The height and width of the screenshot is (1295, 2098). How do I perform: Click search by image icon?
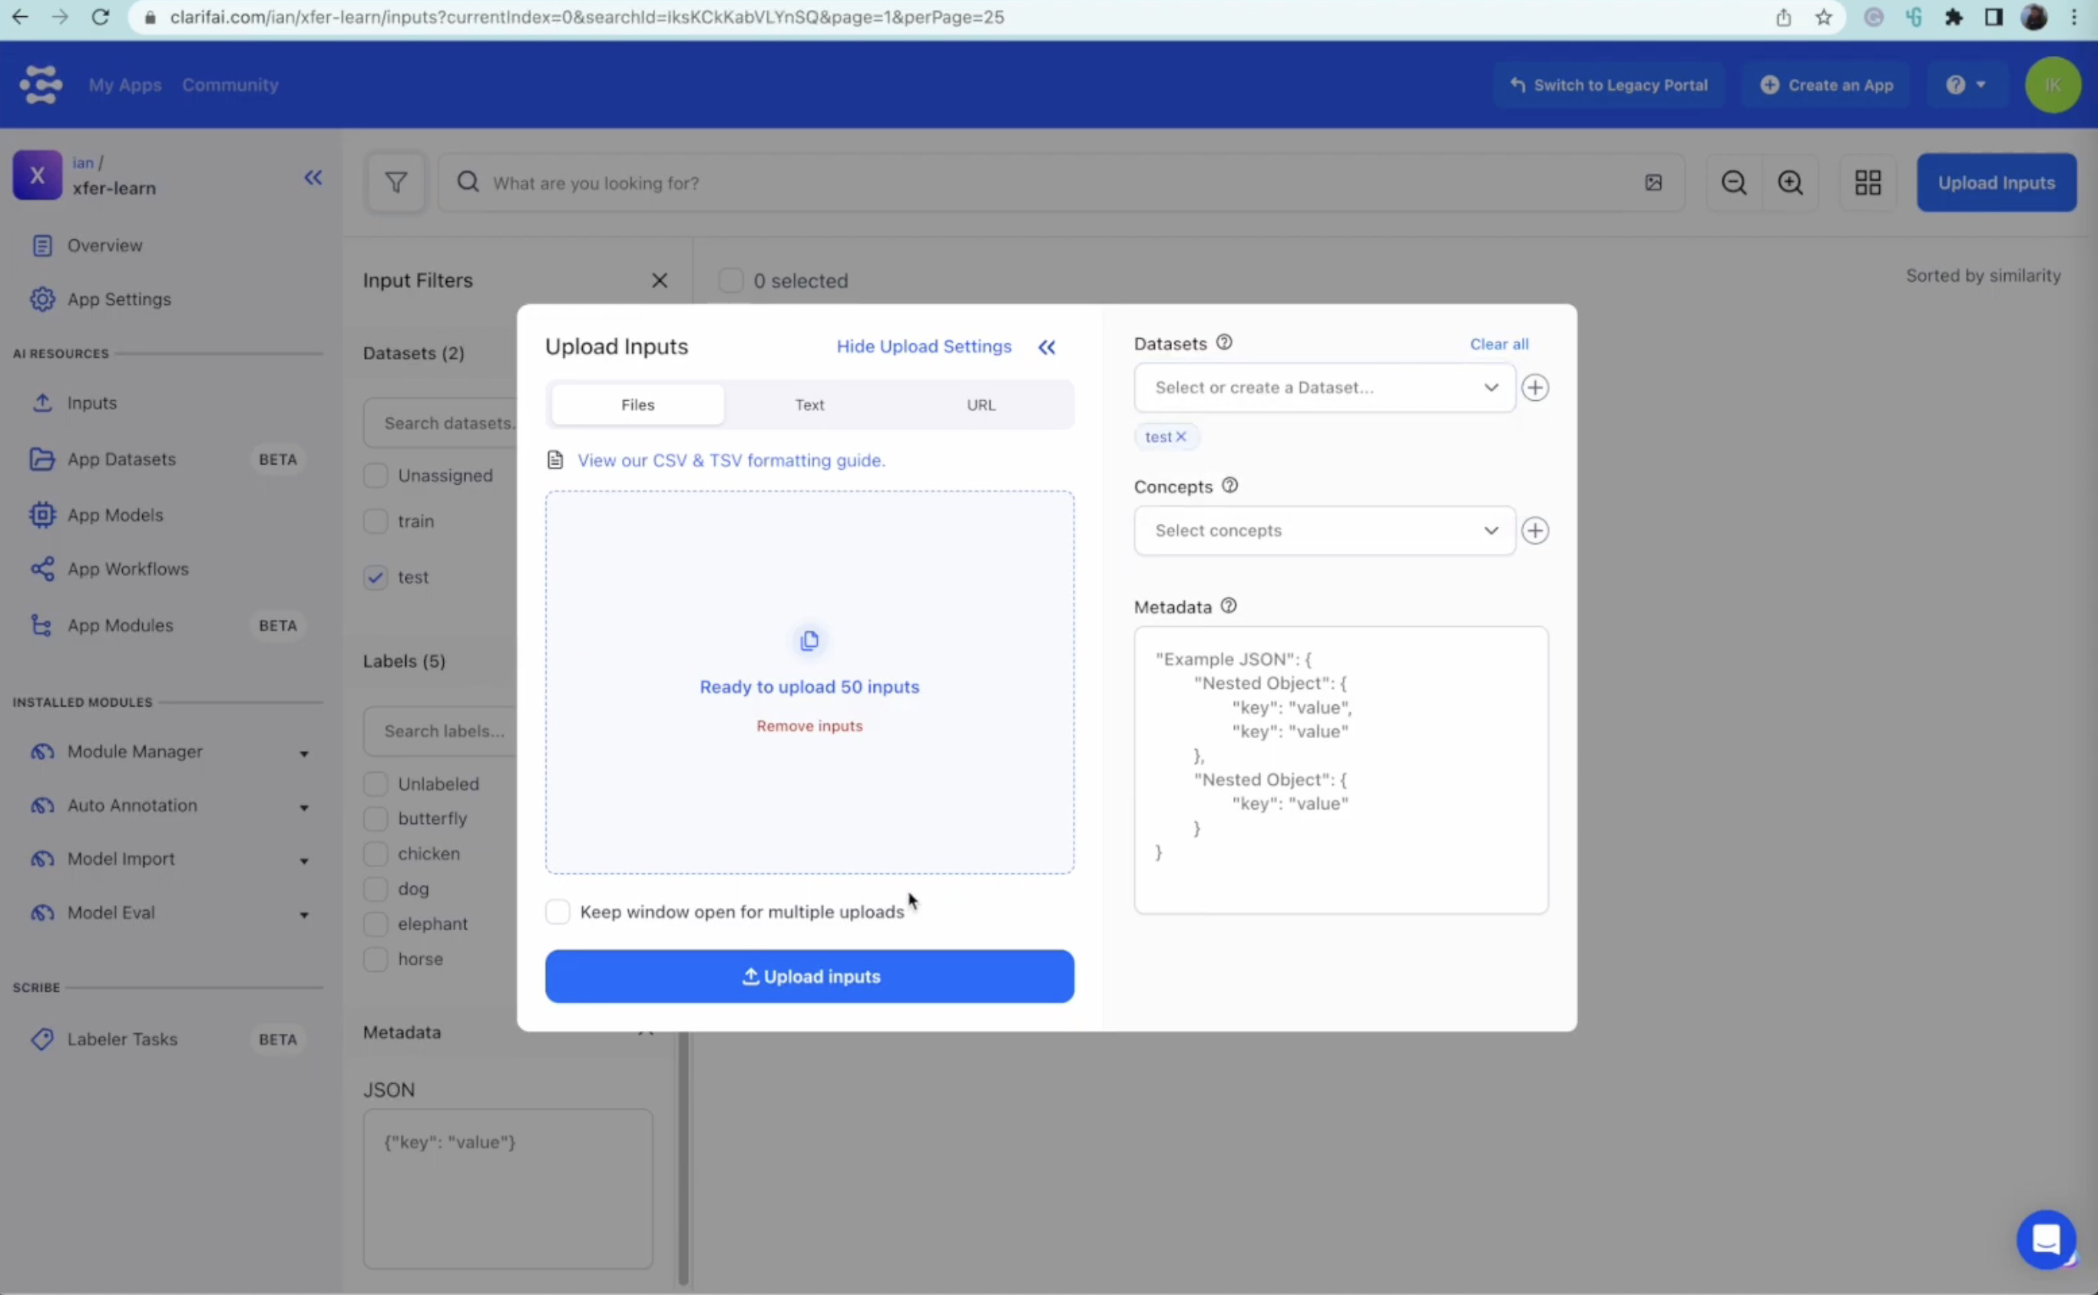click(x=1653, y=183)
